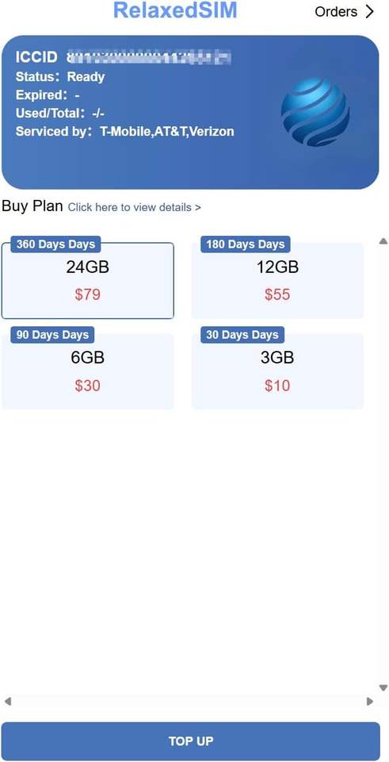Click the 90 Days Days badge
This screenshot has height=762, width=389.
[52, 335]
